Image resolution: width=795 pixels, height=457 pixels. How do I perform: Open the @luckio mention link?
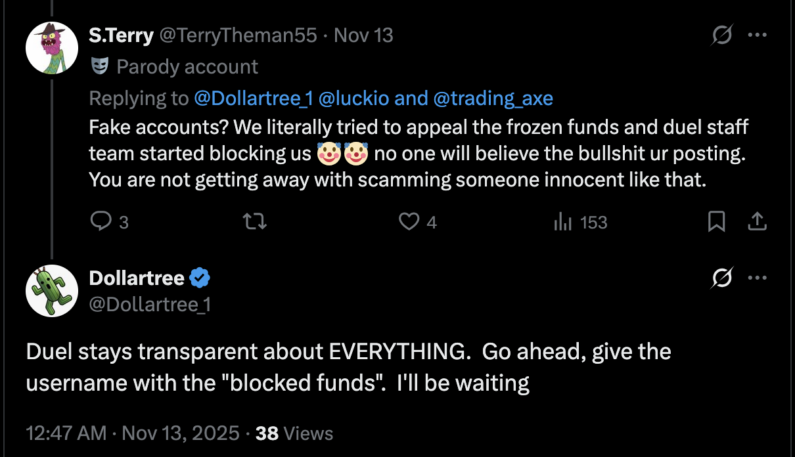[354, 98]
